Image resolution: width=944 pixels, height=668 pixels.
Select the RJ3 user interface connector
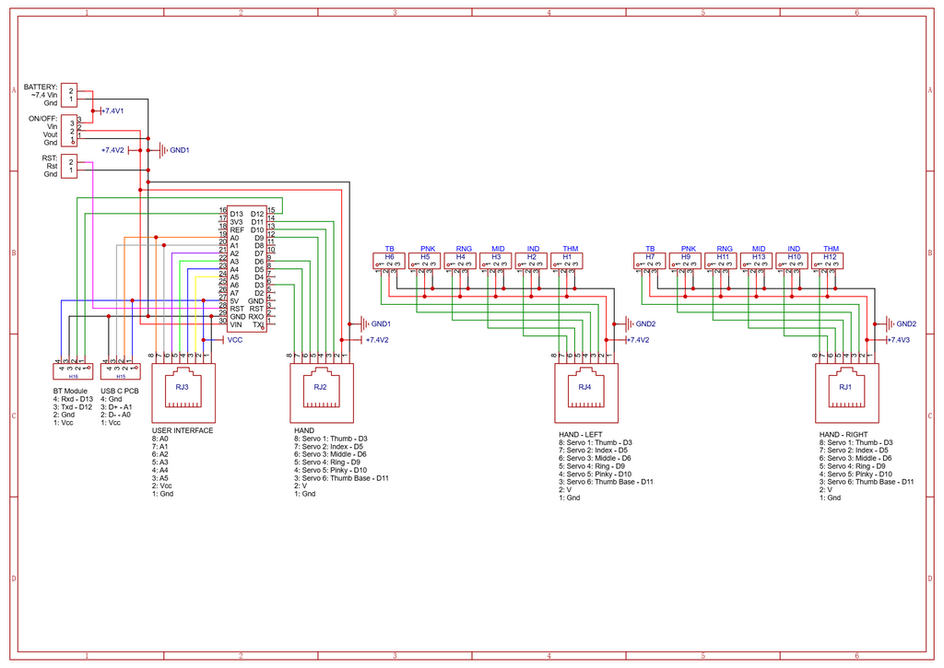pos(183,393)
